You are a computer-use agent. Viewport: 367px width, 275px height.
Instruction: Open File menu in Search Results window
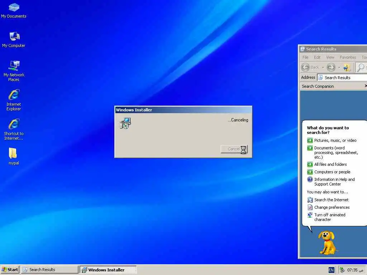pos(305,57)
